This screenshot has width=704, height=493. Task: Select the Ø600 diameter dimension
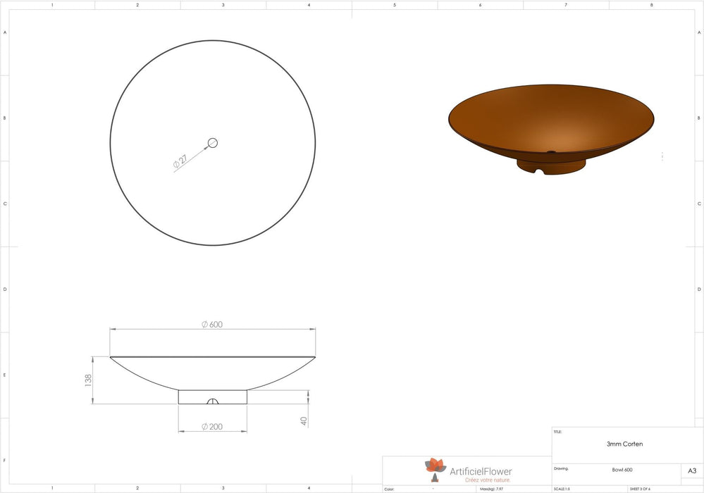pyautogui.click(x=211, y=325)
